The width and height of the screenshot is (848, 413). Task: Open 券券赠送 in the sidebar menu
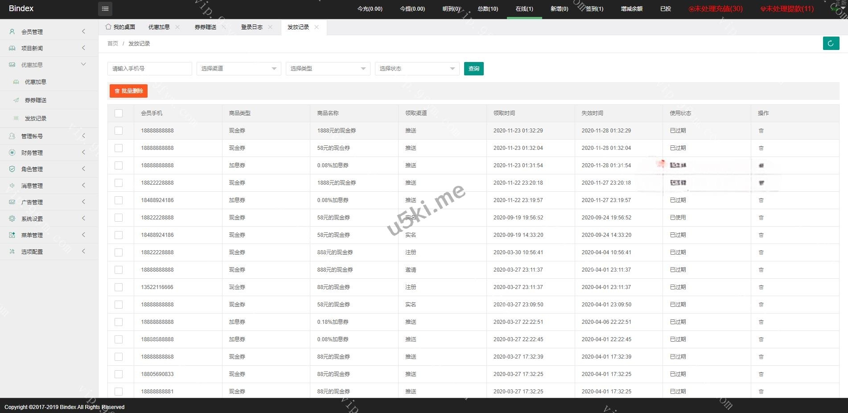36,100
